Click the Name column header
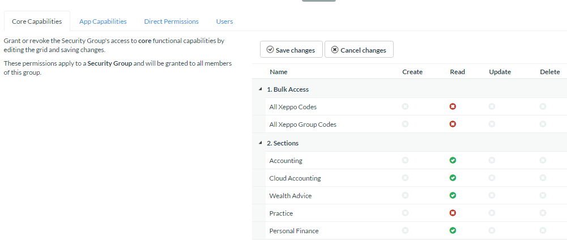The image size is (567, 240). [278, 72]
